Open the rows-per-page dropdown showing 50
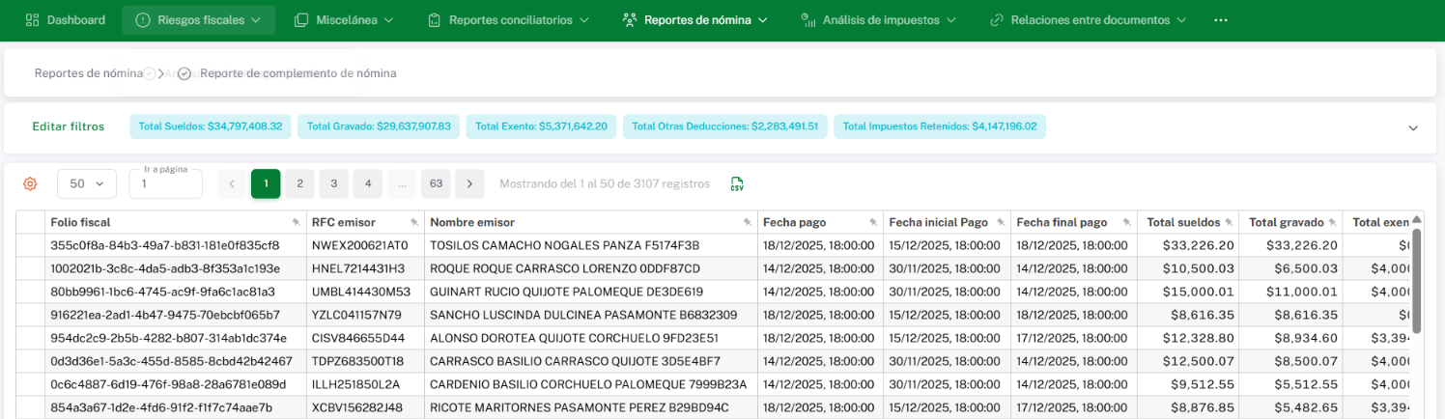This screenshot has height=419, width=1445. pos(86,183)
